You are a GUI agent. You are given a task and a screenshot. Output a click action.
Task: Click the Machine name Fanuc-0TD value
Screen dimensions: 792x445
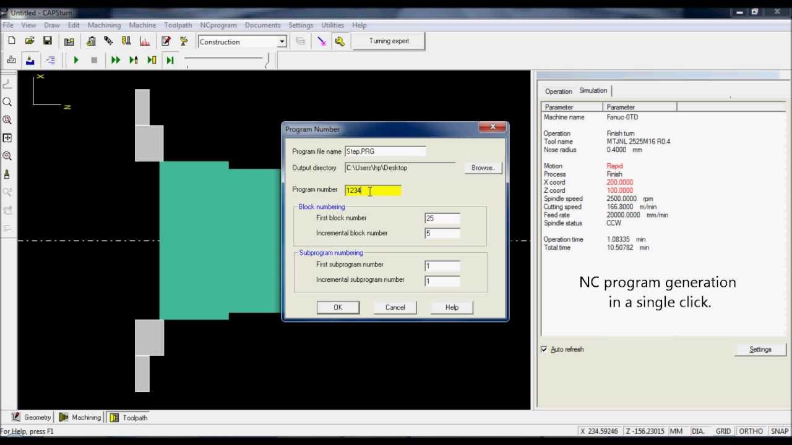click(622, 117)
